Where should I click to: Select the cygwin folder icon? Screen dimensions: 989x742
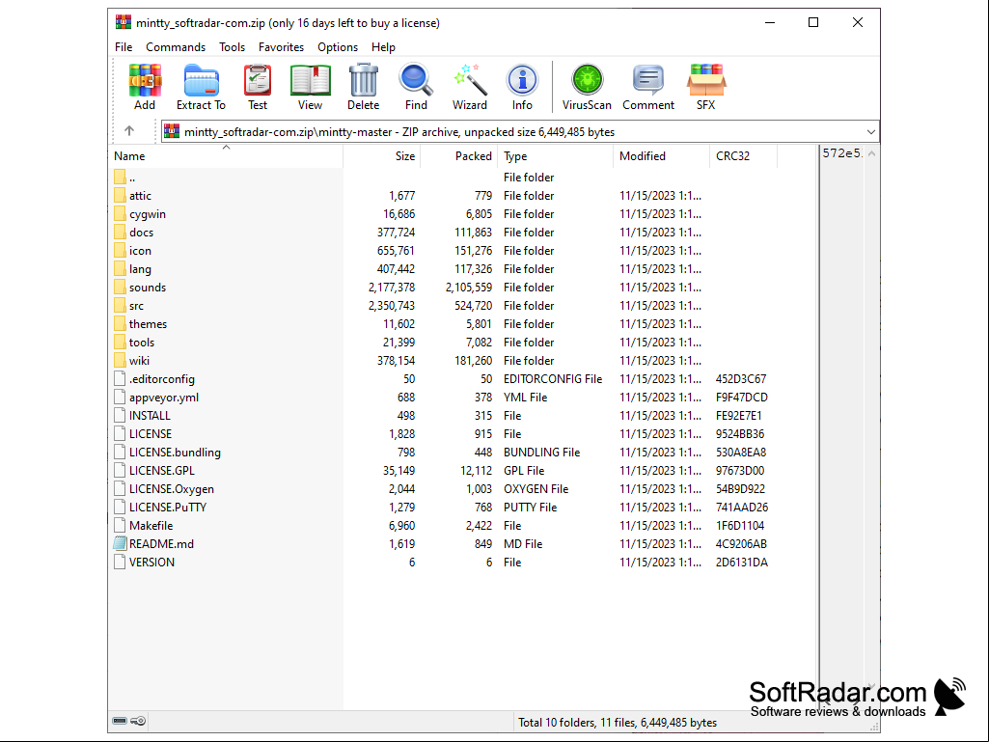pyautogui.click(x=120, y=213)
